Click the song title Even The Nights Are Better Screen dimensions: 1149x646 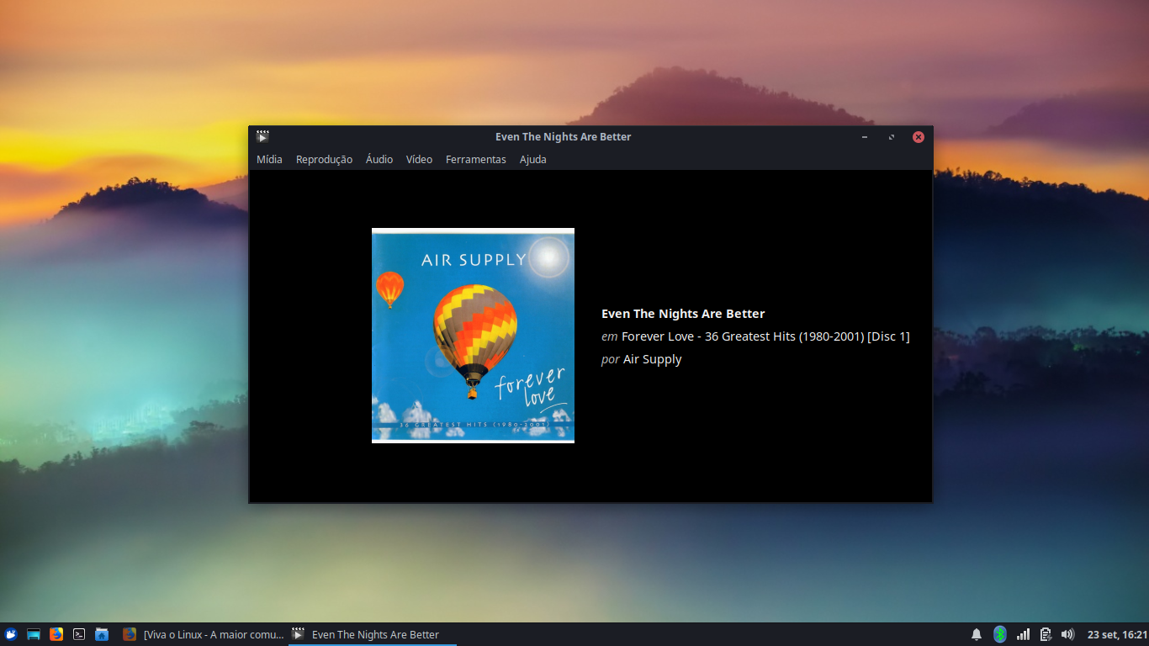coord(683,314)
